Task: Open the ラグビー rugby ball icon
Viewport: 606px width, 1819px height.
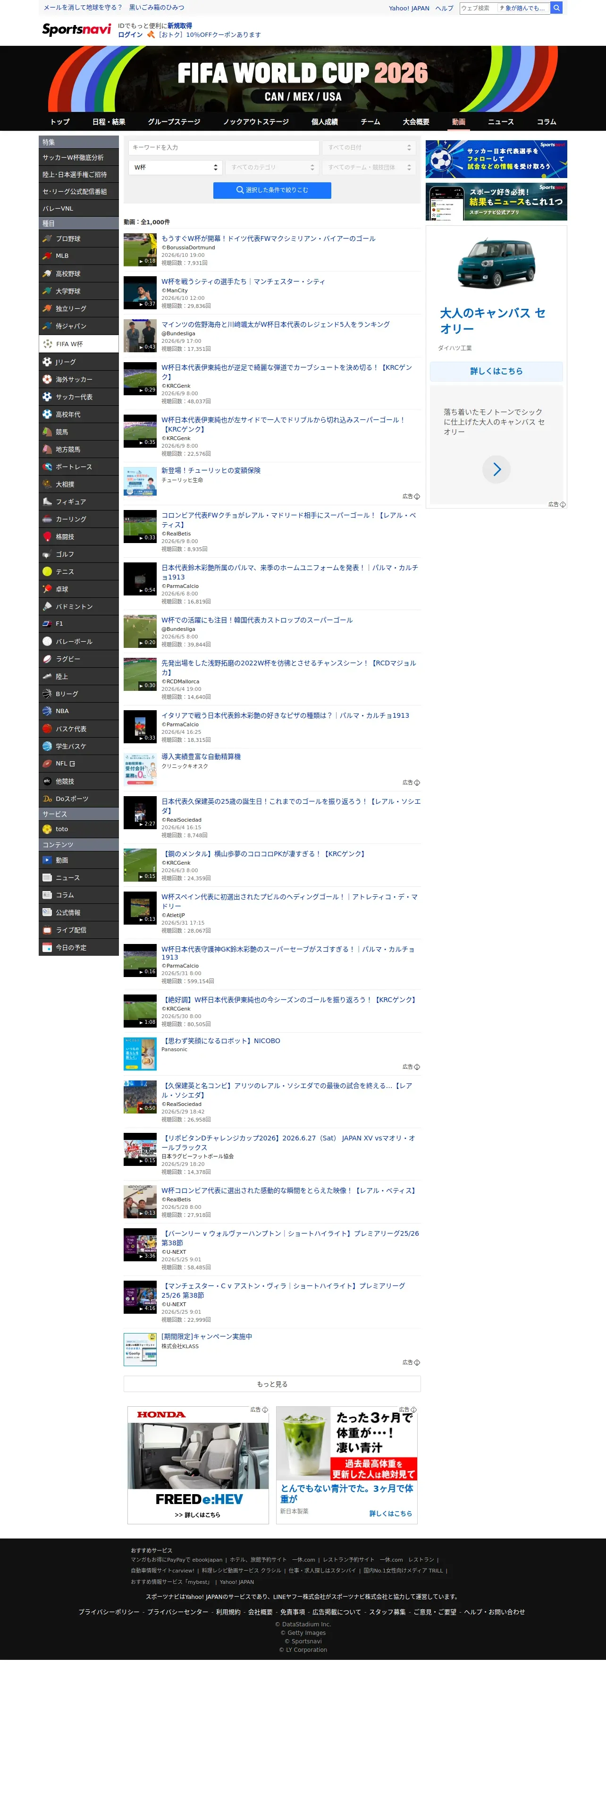Action: coord(47,659)
